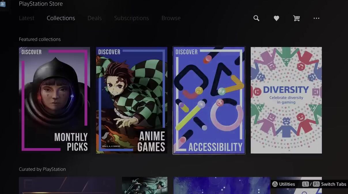Viewport: 348px width, 194px height.
Task: Switch to the Browse tab
Action: tap(171, 18)
